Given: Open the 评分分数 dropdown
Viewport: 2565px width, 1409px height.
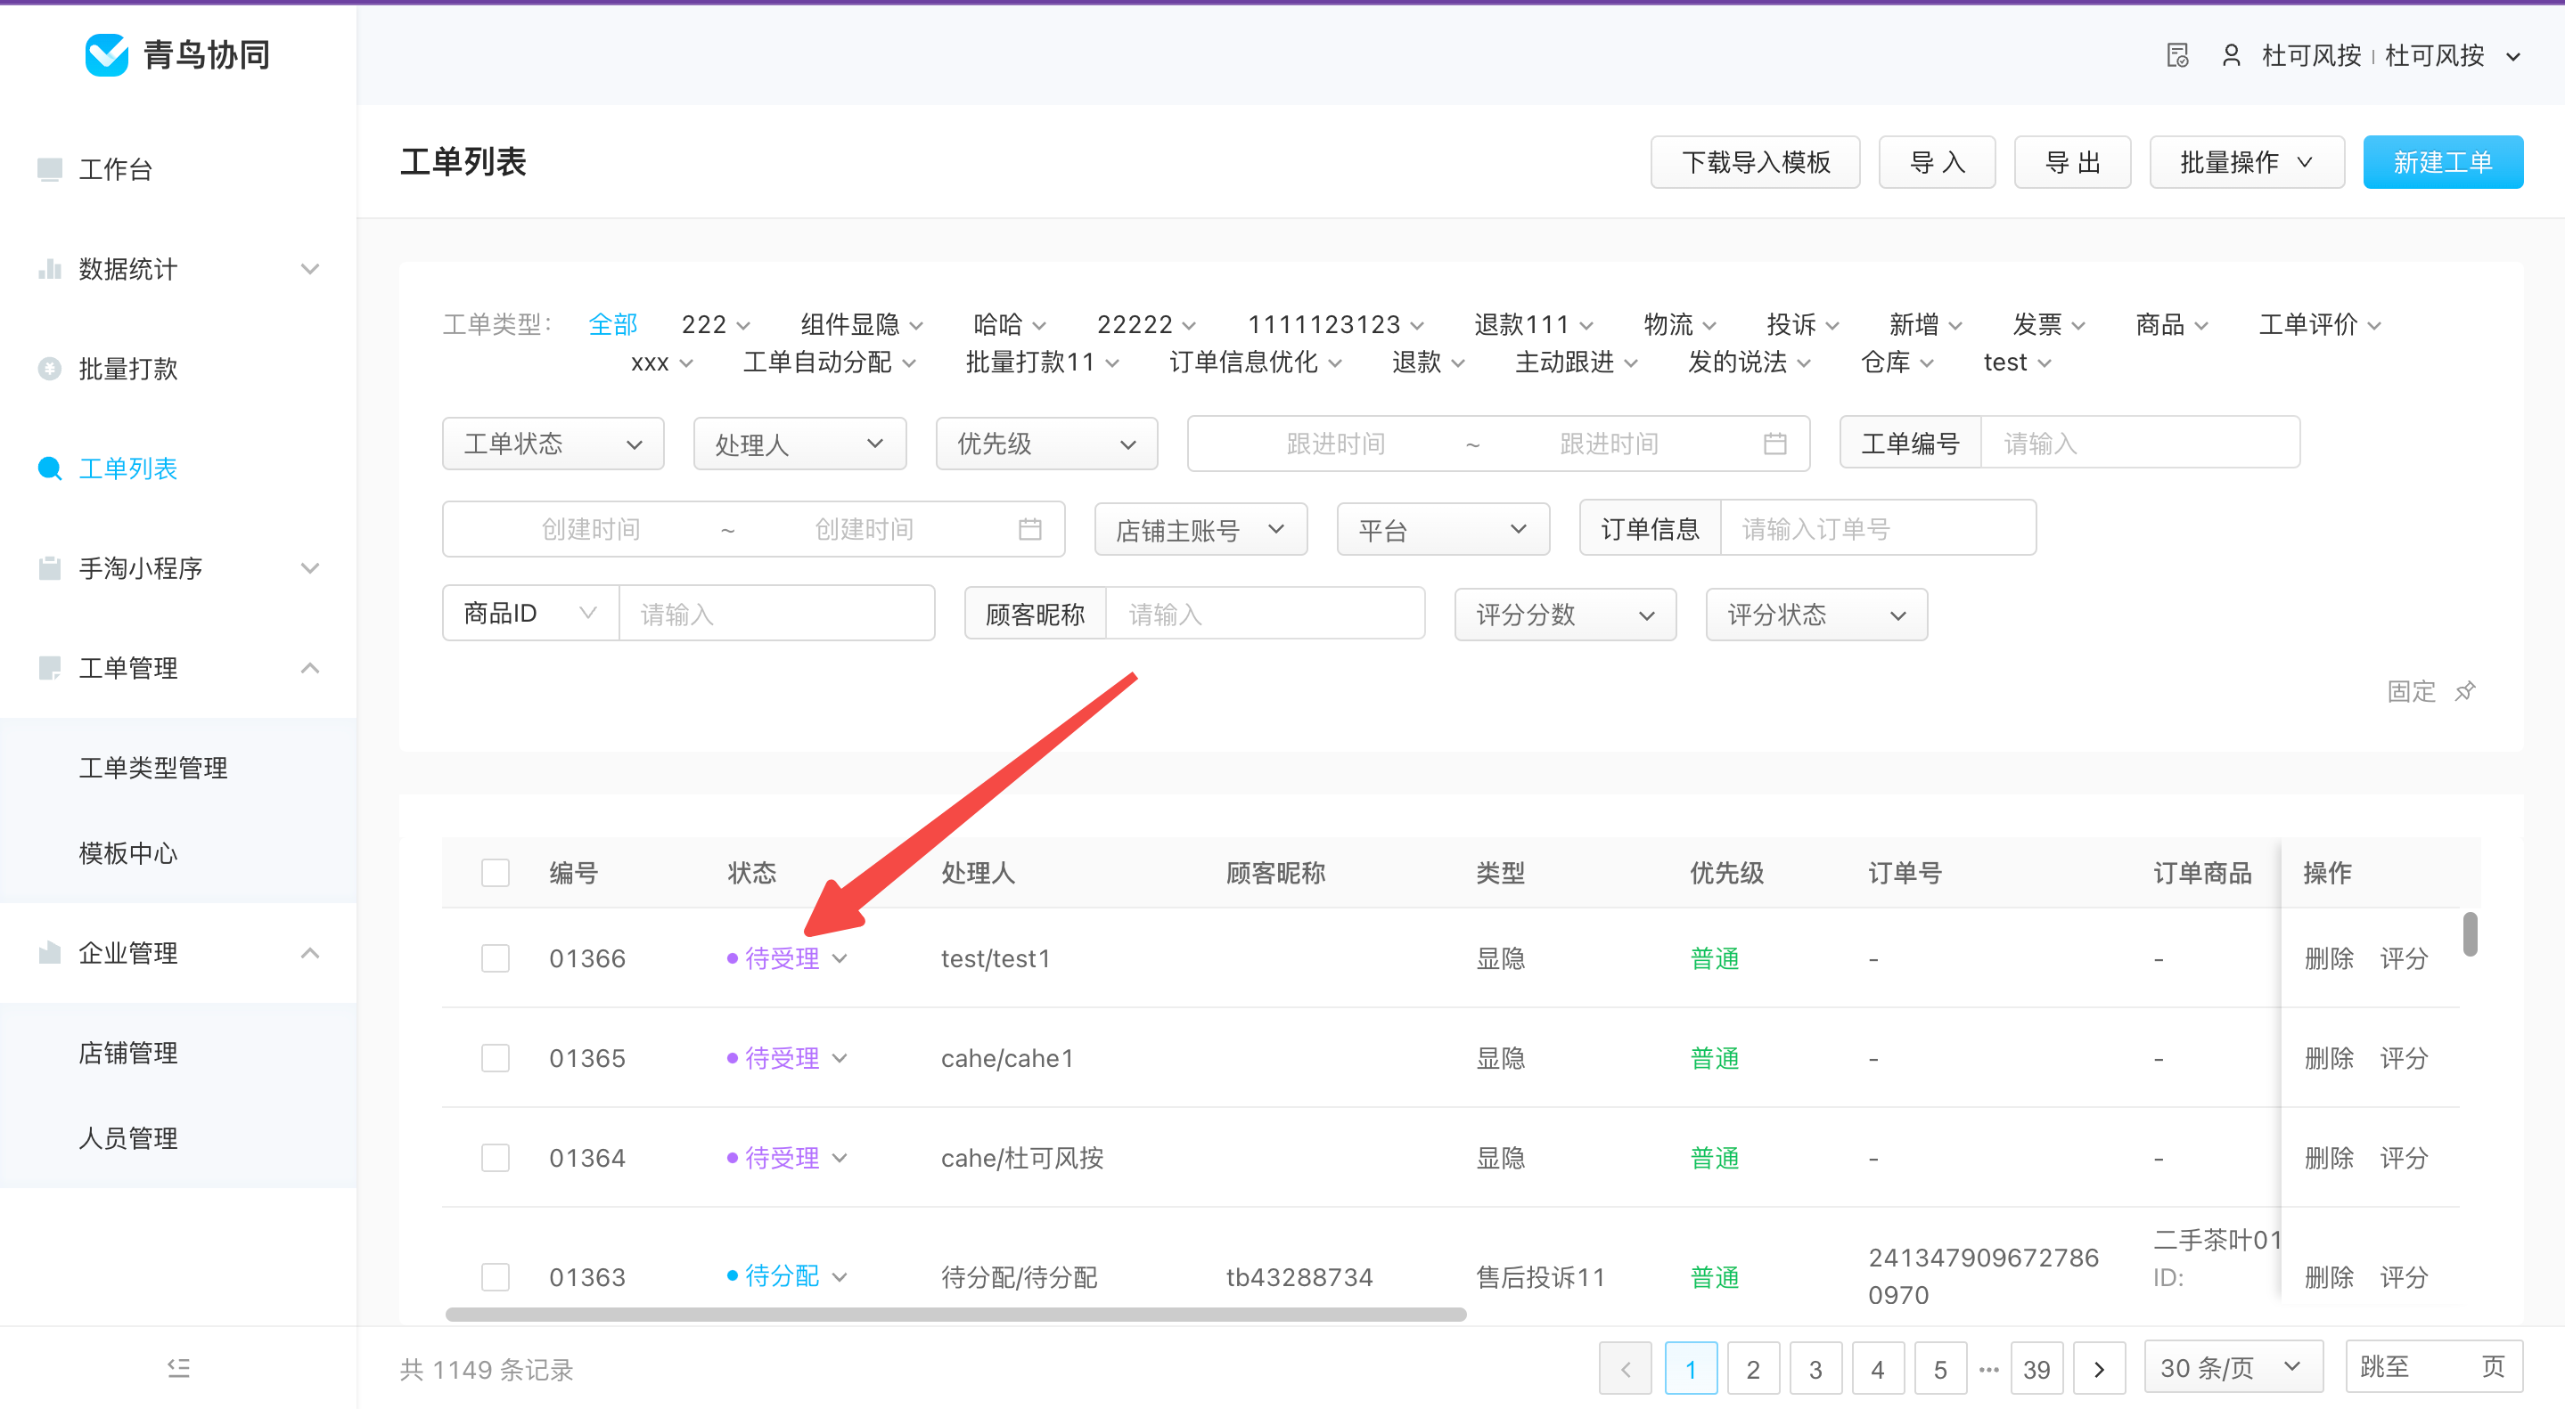Looking at the screenshot, I should (x=1565, y=615).
